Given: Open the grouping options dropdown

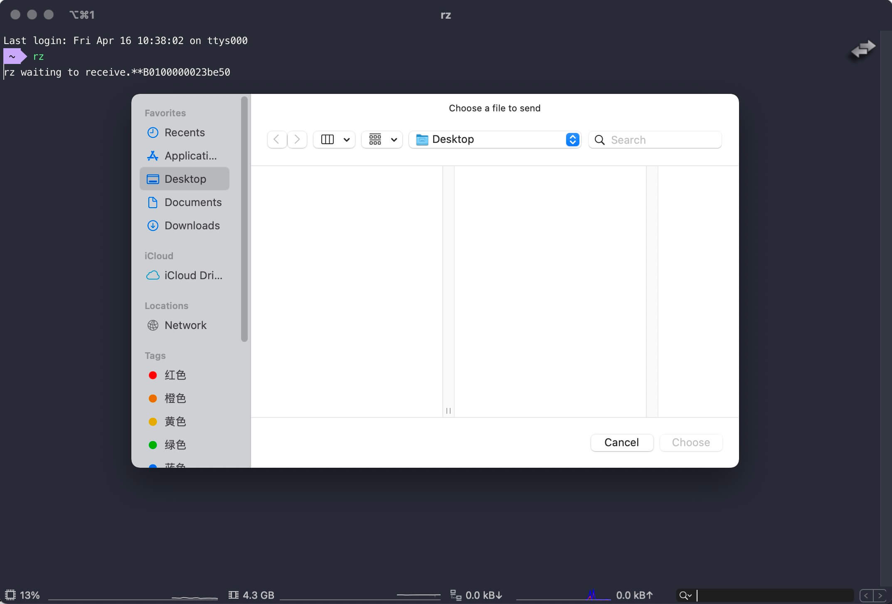Looking at the screenshot, I should pos(381,140).
